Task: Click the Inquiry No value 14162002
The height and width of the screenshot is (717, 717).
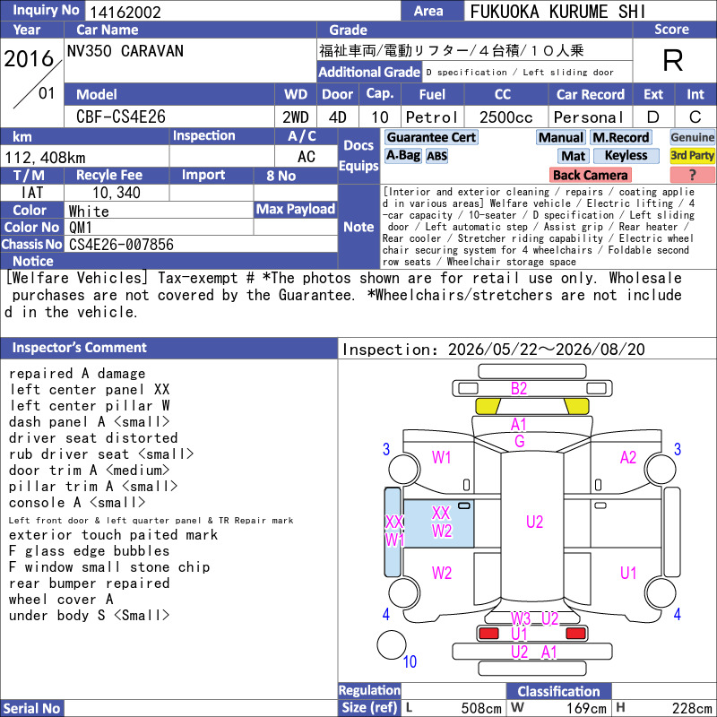Action: click(125, 12)
